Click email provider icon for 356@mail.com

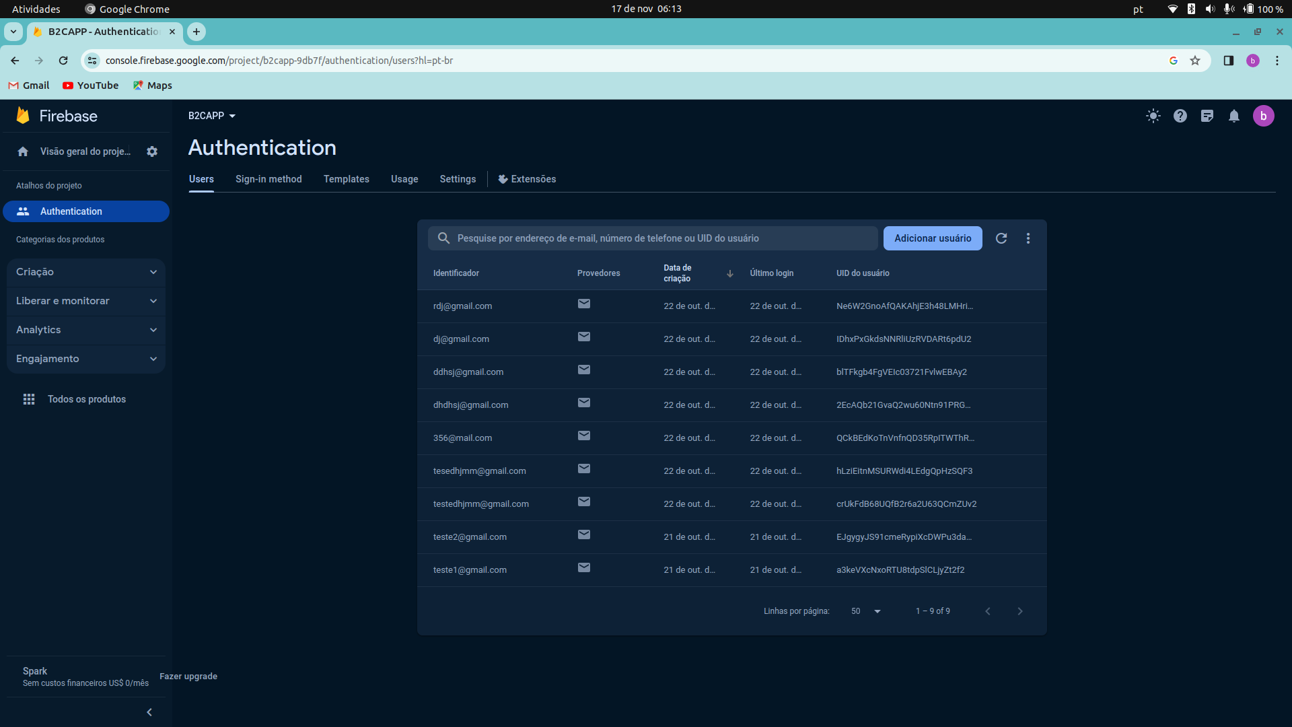click(584, 436)
